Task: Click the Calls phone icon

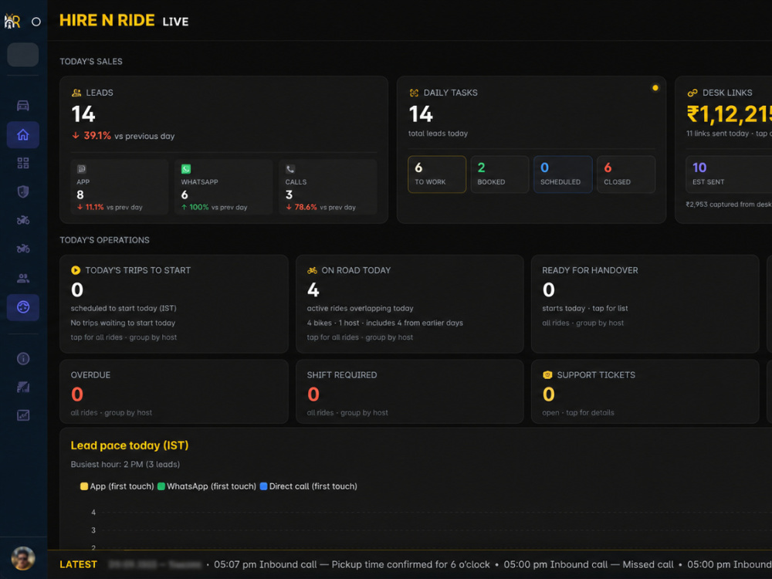Action: click(x=290, y=169)
